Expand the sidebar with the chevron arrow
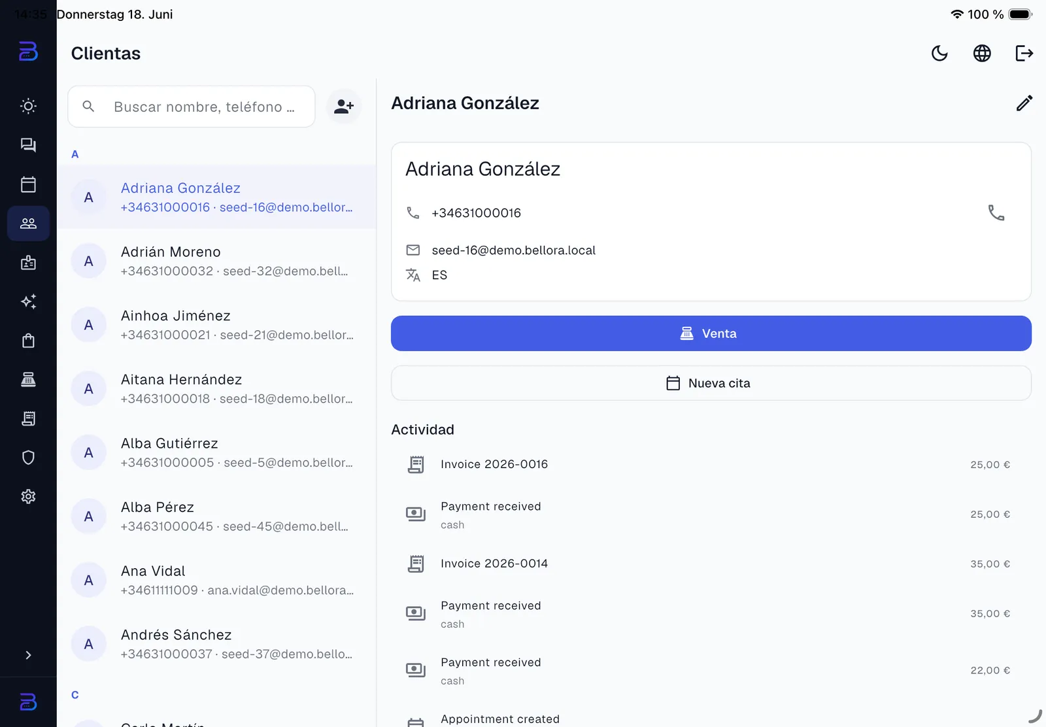The height and width of the screenshot is (727, 1046). tap(28, 655)
